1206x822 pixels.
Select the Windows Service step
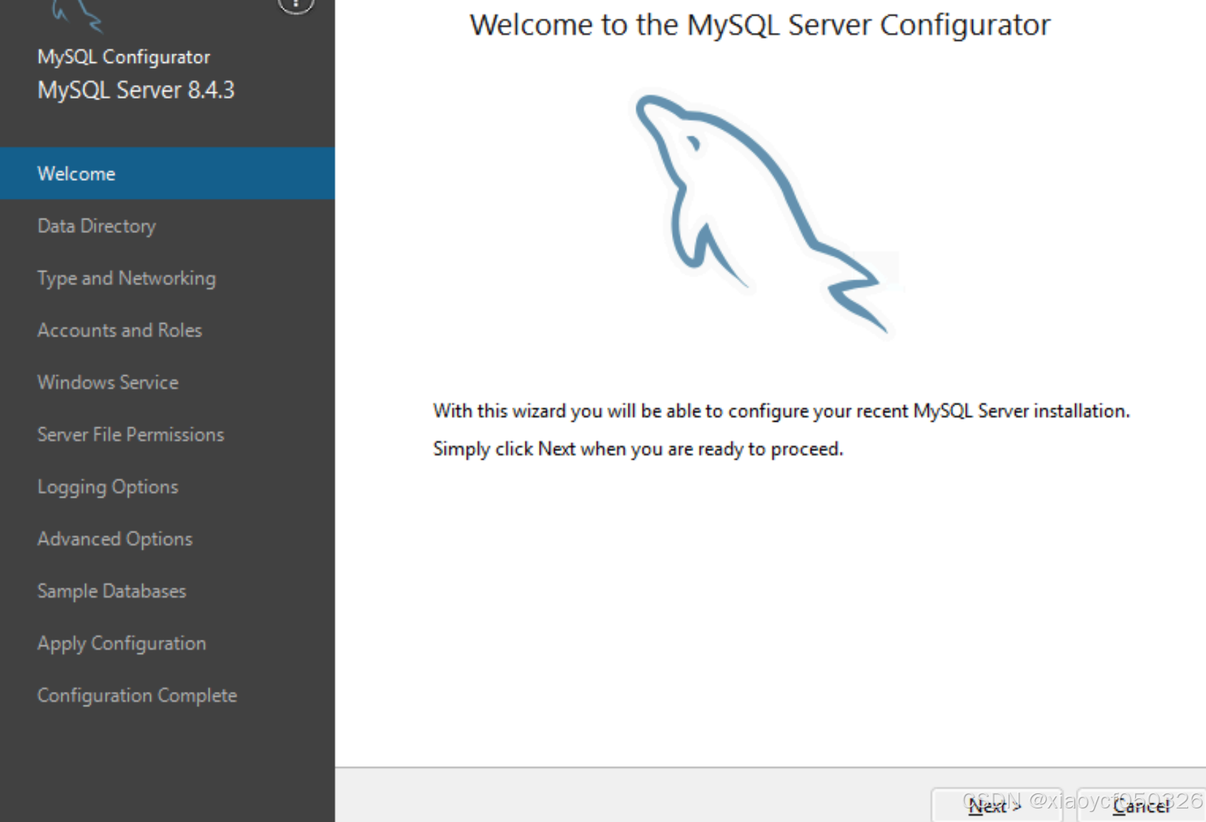pyautogui.click(x=167, y=382)
